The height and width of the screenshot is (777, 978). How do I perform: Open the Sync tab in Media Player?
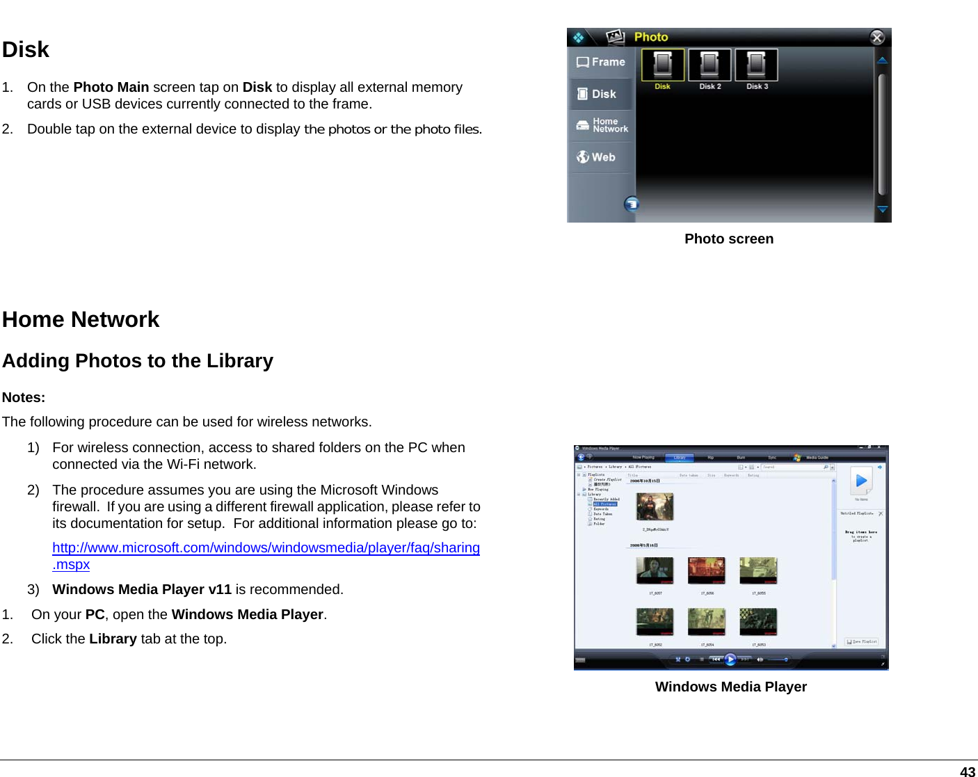point(772,458)
